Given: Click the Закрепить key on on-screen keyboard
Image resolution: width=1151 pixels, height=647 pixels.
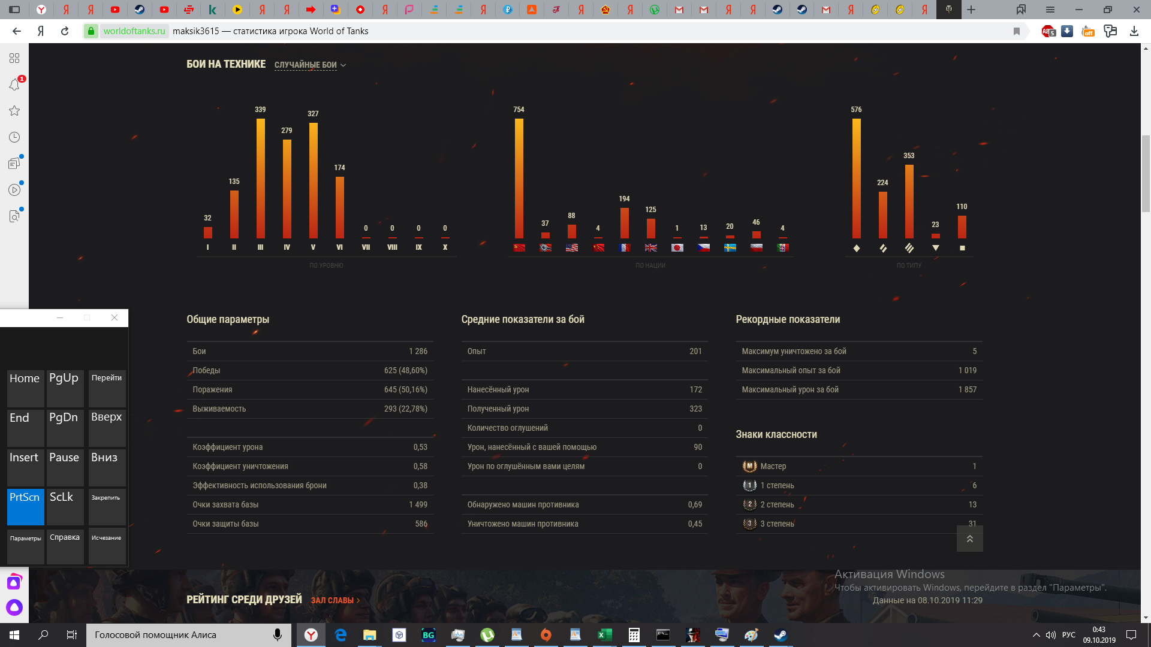Looking at the screenshot, I should (107, 507).
